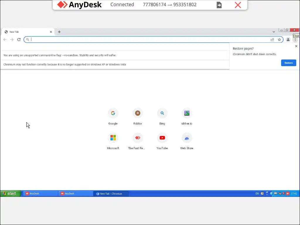Switch to the first AnyDesk taskbar item
The height and width of the screenshot is (225, 300).
point(40,194)
